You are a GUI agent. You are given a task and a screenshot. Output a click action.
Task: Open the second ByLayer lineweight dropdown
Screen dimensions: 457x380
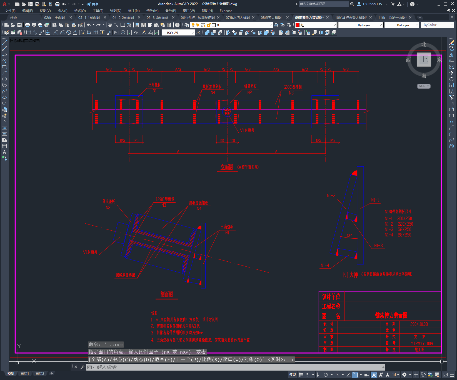pos(402,25)
